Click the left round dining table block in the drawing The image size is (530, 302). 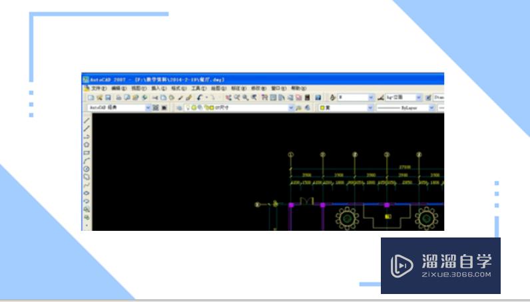click(347, 219)
